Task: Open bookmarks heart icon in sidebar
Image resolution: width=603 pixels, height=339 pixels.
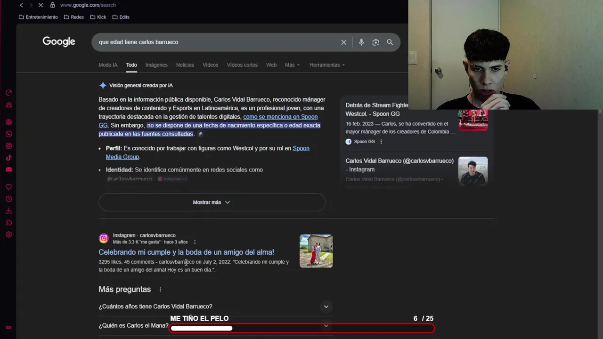Action: point(8,187)
